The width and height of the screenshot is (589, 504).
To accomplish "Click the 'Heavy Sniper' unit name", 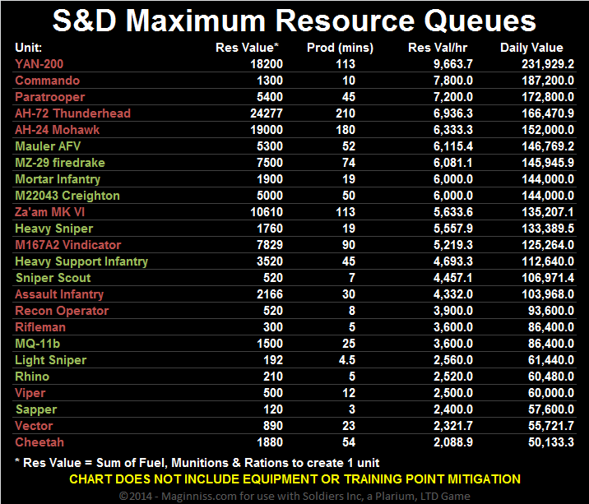I will tap(53, 229).
